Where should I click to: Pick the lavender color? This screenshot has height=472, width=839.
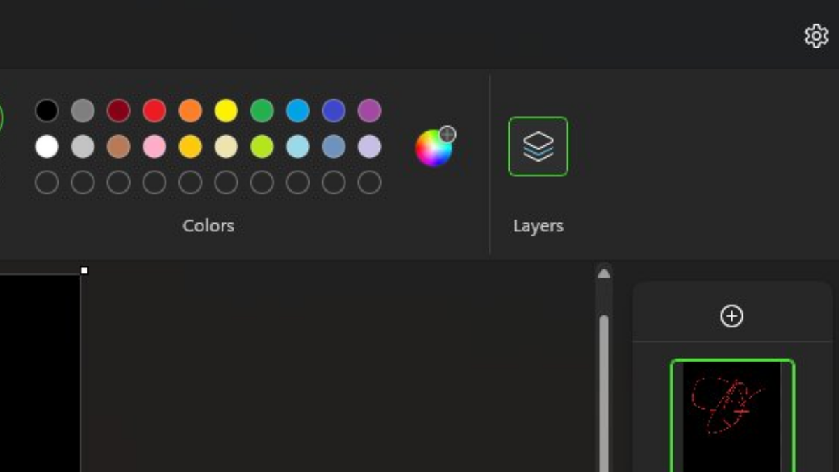click(370, 146)
